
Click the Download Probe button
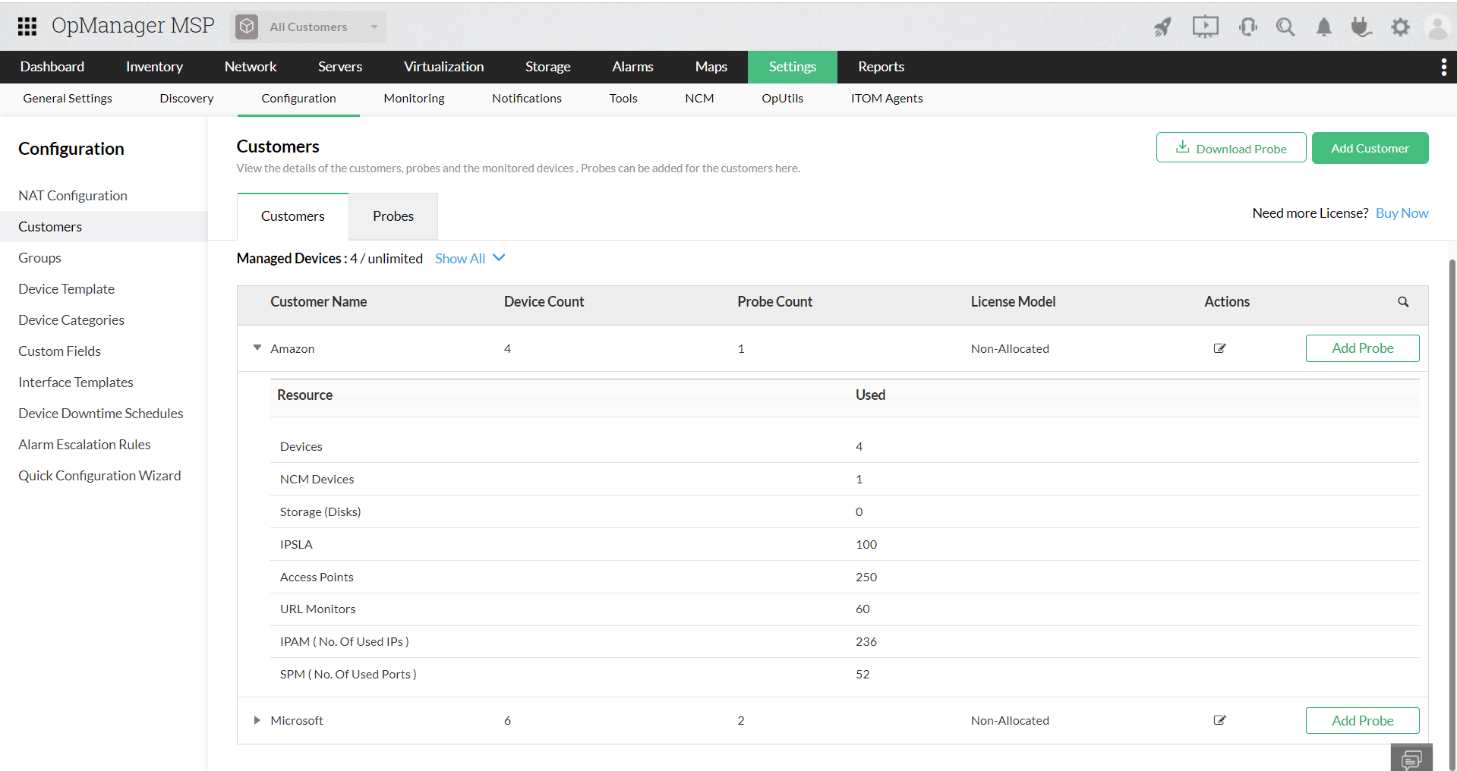pyautogui.click(x=1231, y=148)
